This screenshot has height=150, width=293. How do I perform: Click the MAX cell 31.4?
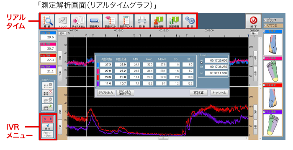coord(148,71)
